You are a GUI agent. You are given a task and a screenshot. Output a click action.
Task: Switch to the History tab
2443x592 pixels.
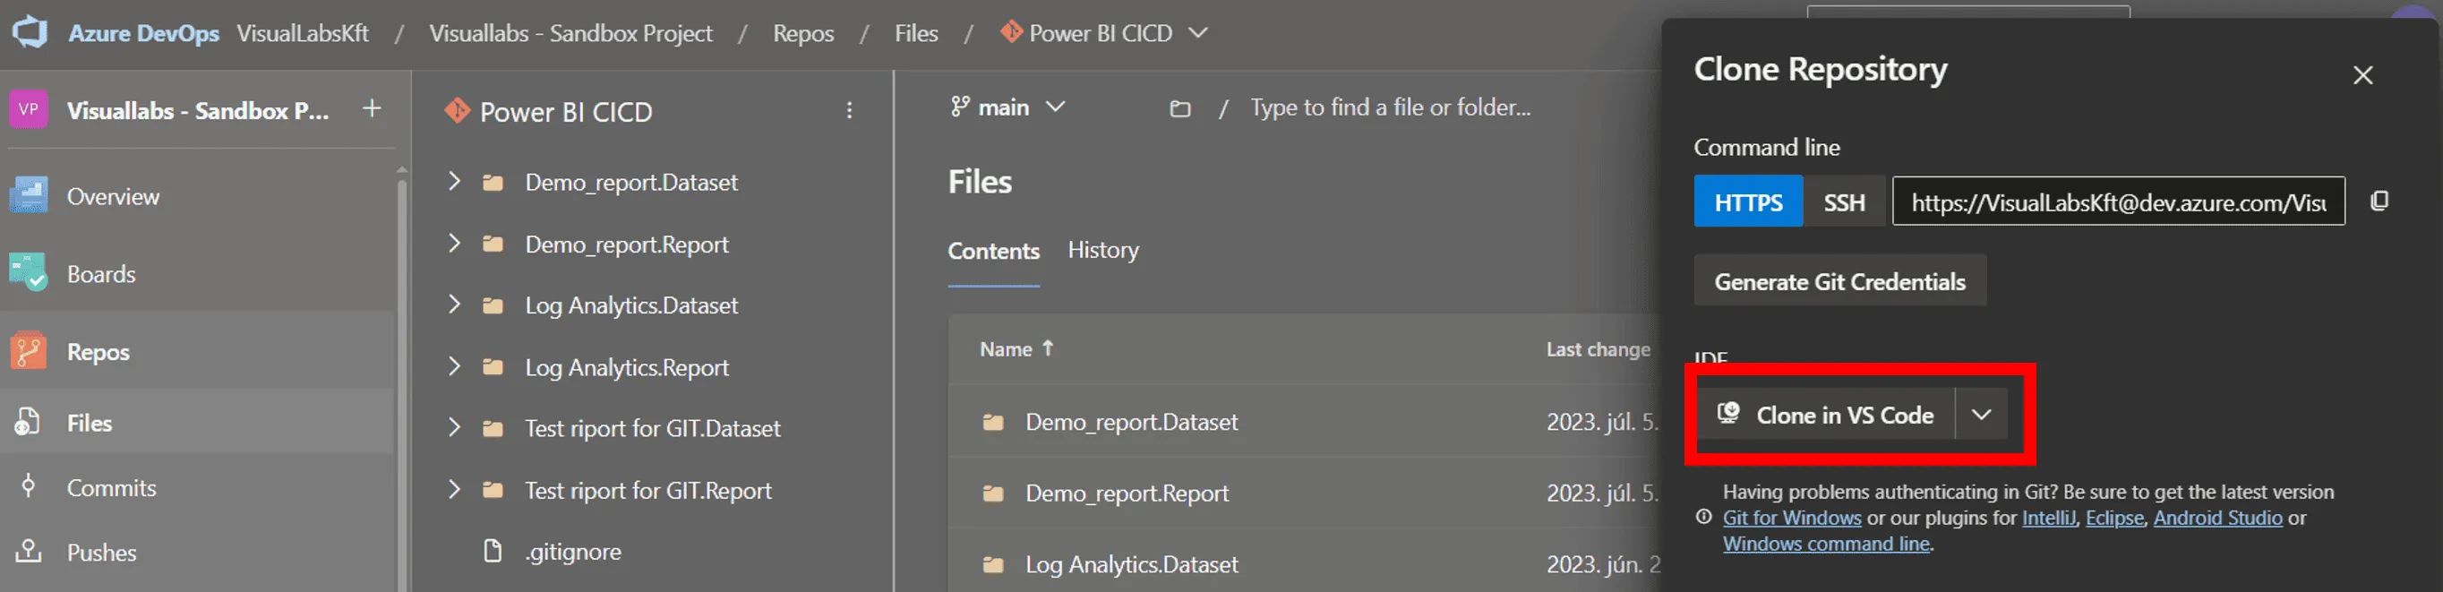pos(1103,251)
